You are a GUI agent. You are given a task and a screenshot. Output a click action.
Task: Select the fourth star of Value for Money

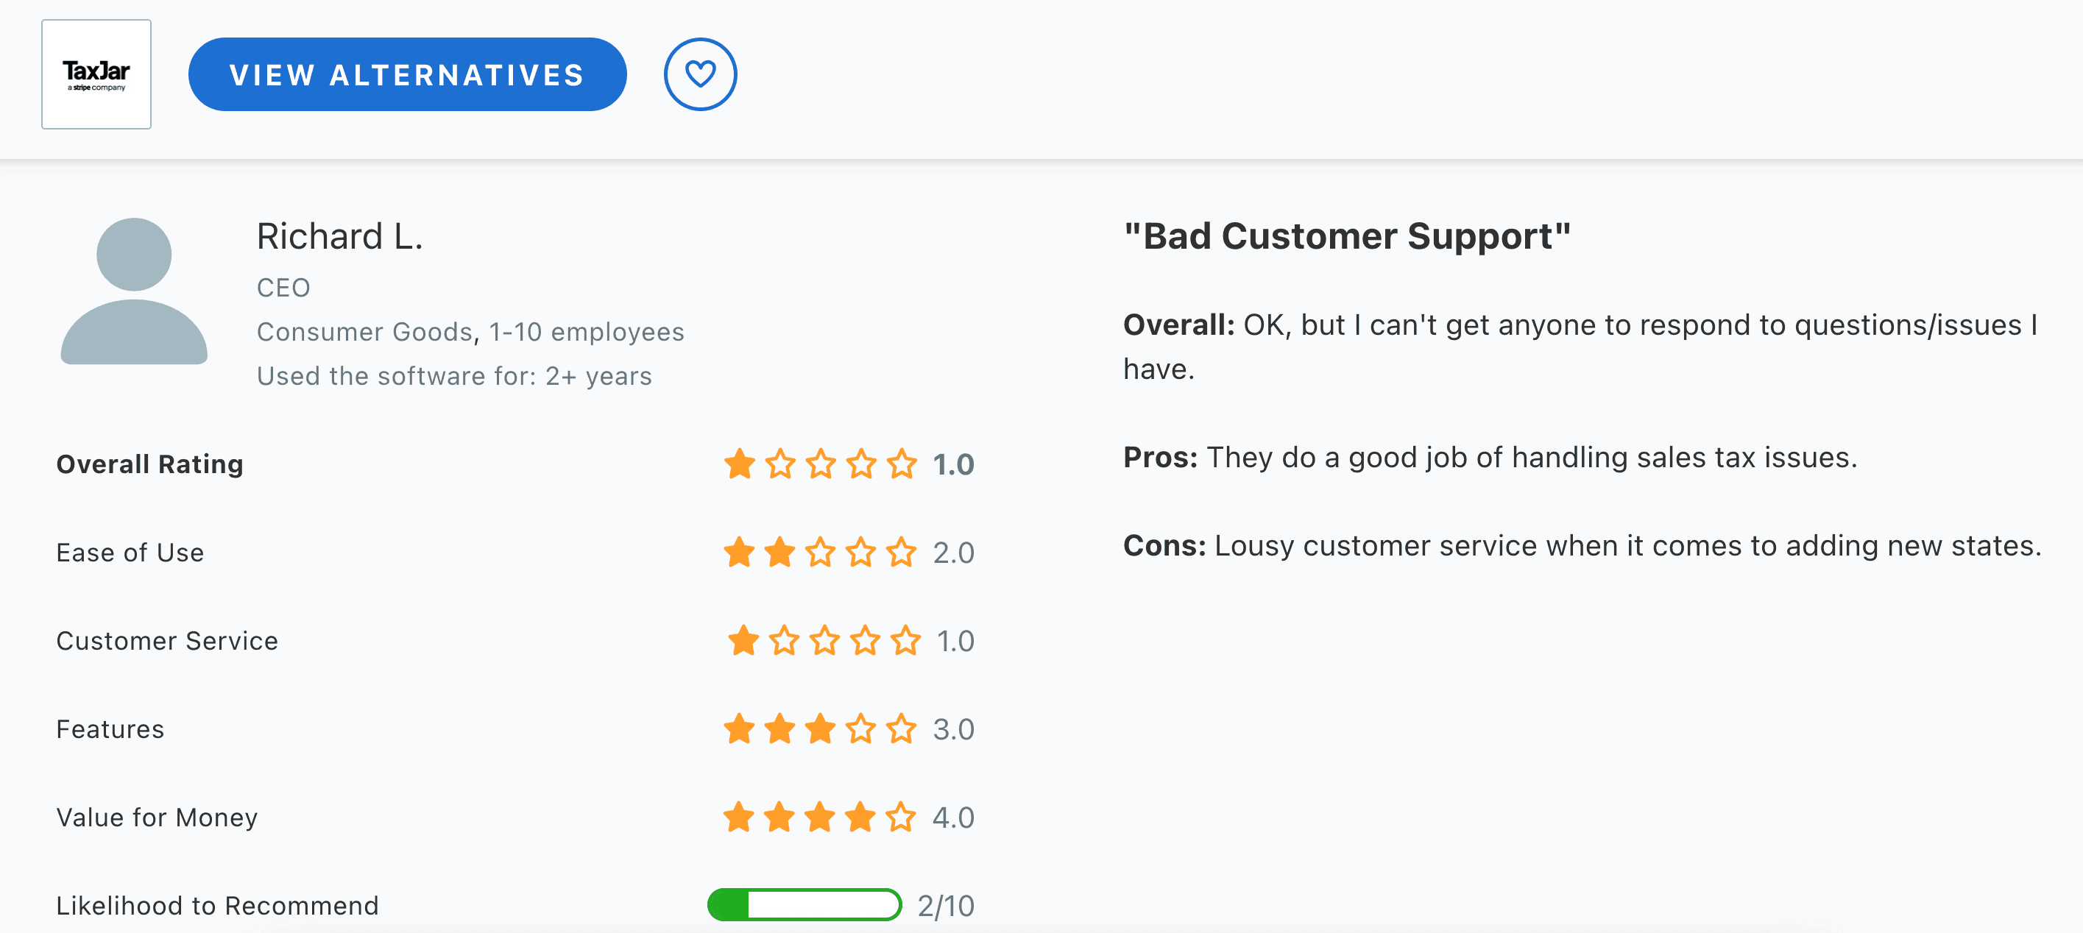(x=860, y=817)
